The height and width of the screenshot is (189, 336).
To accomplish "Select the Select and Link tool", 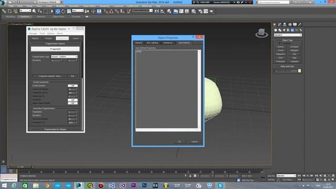I will tap(4, 11).
